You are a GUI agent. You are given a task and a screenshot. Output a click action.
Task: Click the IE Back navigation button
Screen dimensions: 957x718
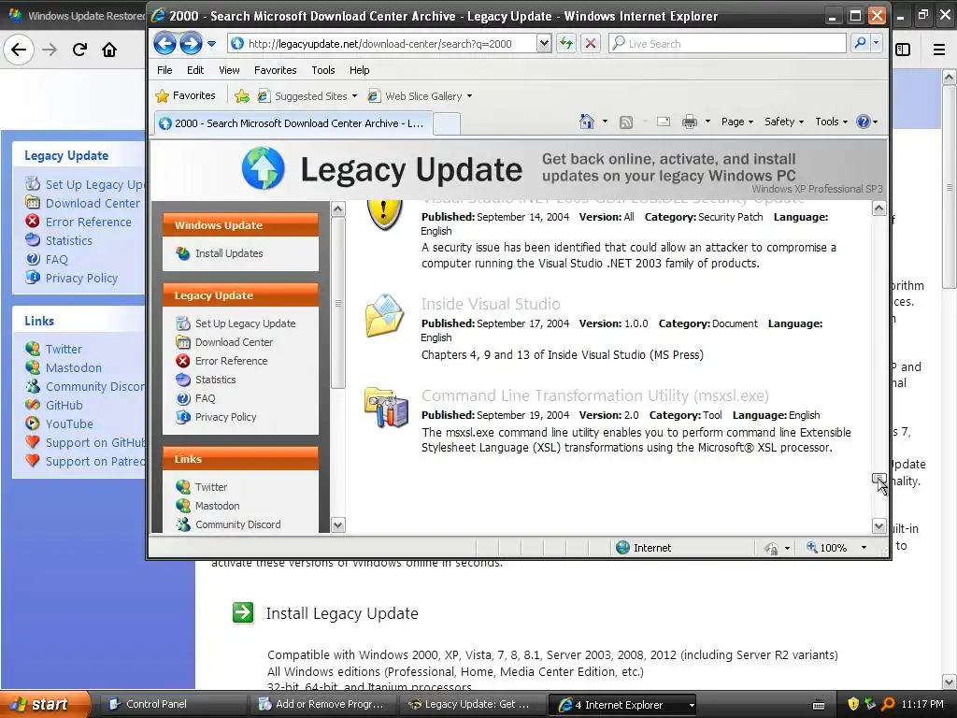tap(164, 43)
